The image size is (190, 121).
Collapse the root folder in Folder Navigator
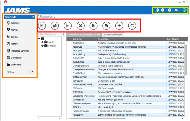click(x=39, y=39)
